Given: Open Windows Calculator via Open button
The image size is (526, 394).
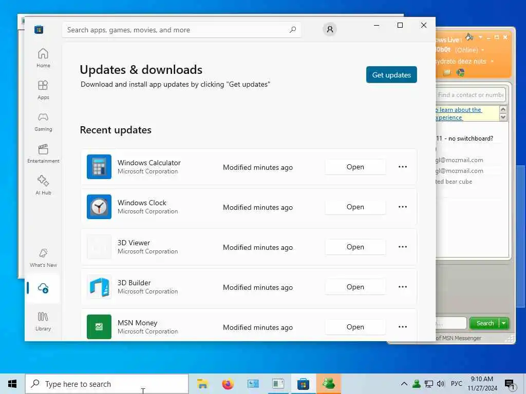Looking at the screenshot, I should click(x=355, y=167).
